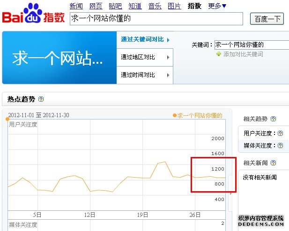The image size is (289, 231).
Task: Open the 音乐 link
Action: click(x=155, y=6)
